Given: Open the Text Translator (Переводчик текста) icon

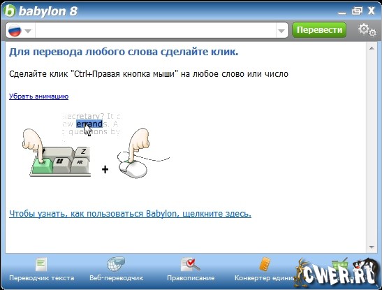Looking at the screenshot, I should pyautogui.click(x=41, y=264).
